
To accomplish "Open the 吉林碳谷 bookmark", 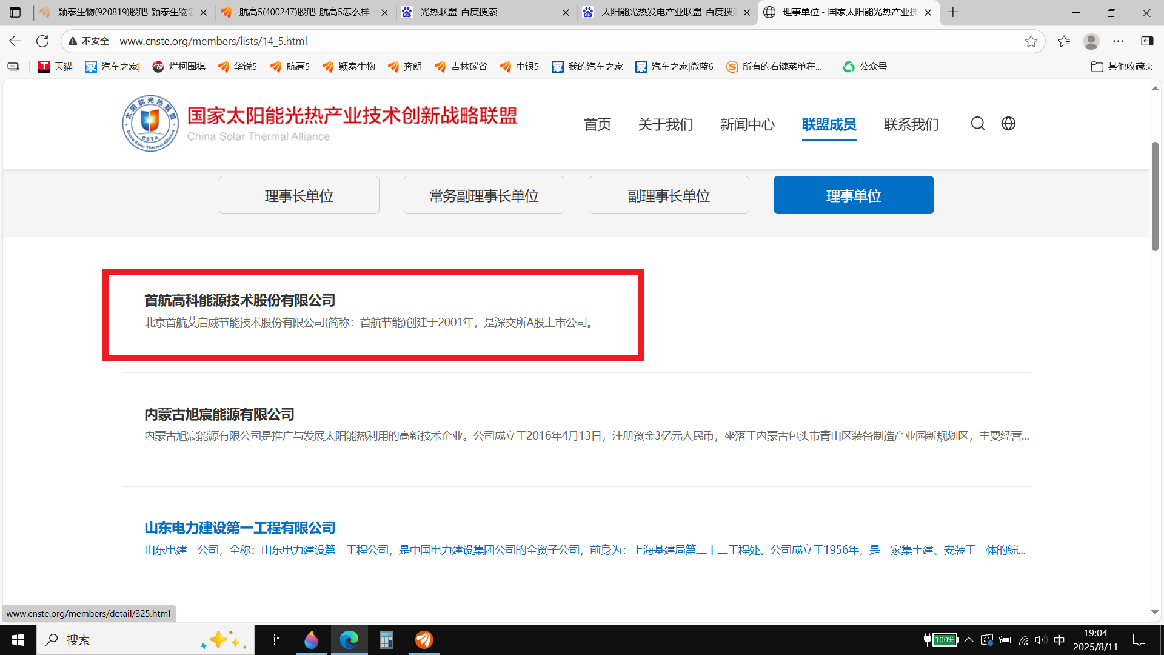I will pos(461,67).
